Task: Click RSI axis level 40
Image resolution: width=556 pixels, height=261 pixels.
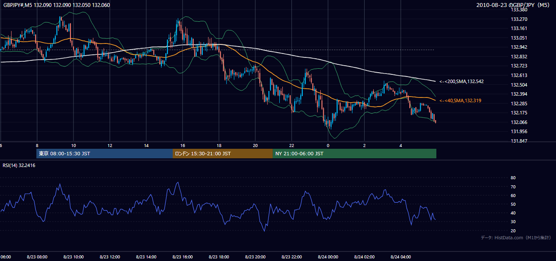Action: tap(513, 213)
